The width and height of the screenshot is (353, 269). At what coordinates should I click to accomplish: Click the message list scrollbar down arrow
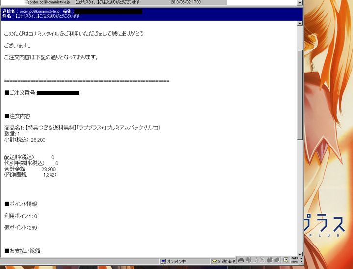pyautogui.click(x=300, y=3)
